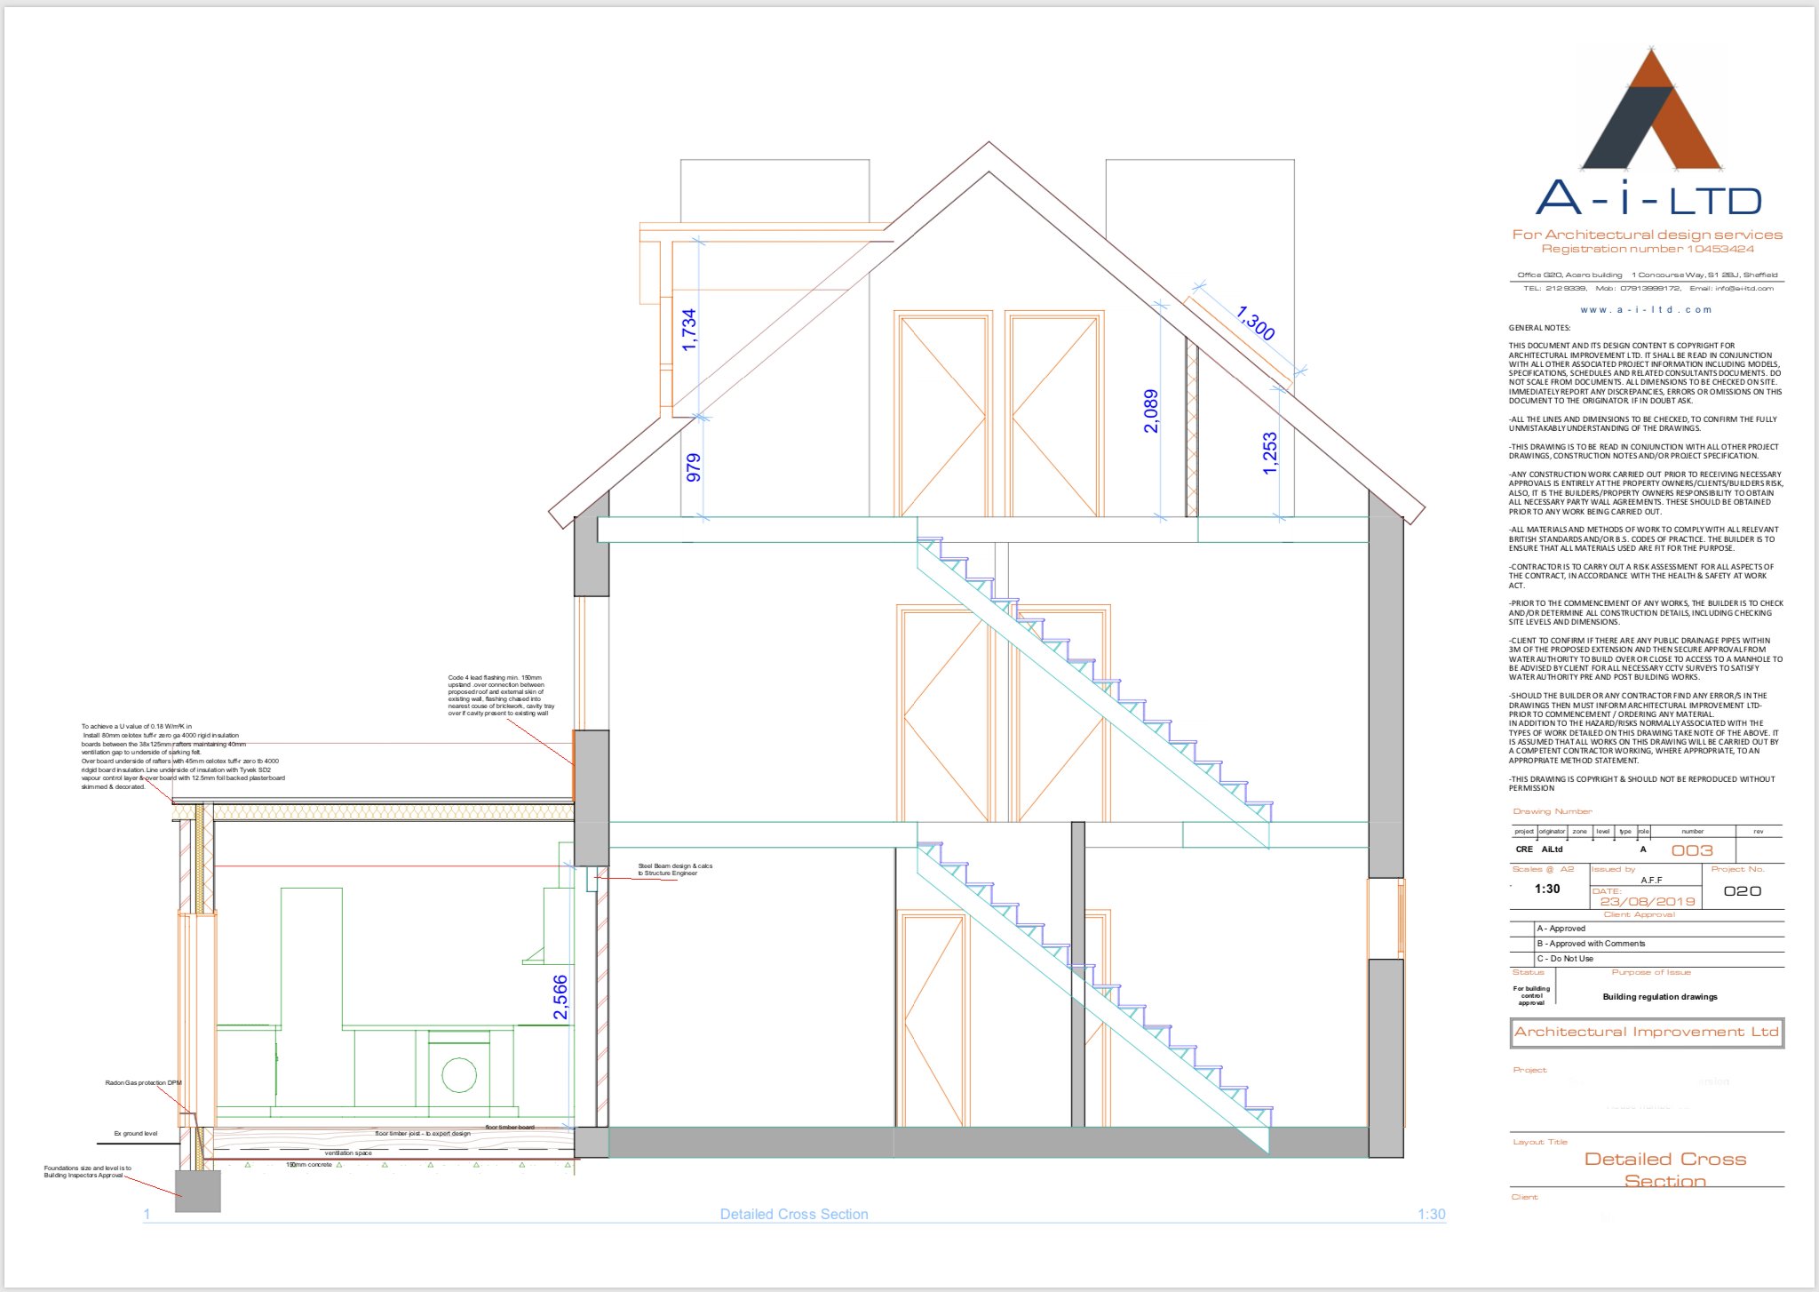The height and width of the screenshot is (1292, 1819).
Task: Click the 979 dimension label
Action: click(x=694, y=467)
